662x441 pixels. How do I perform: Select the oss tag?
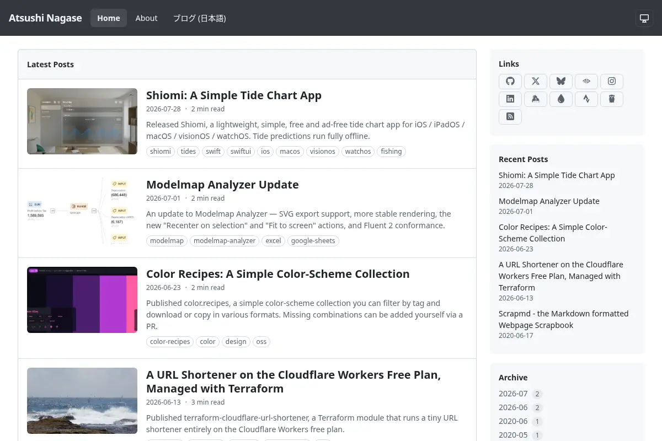tap(261, 342)
